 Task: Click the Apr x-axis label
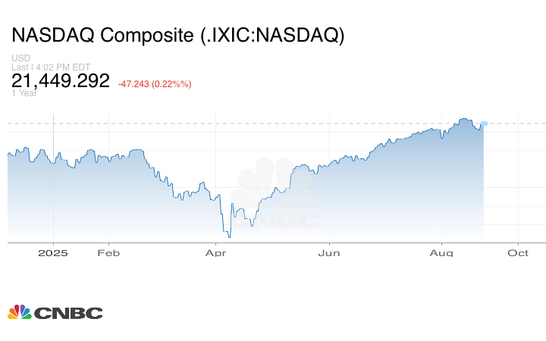click(x=217, y=253)
